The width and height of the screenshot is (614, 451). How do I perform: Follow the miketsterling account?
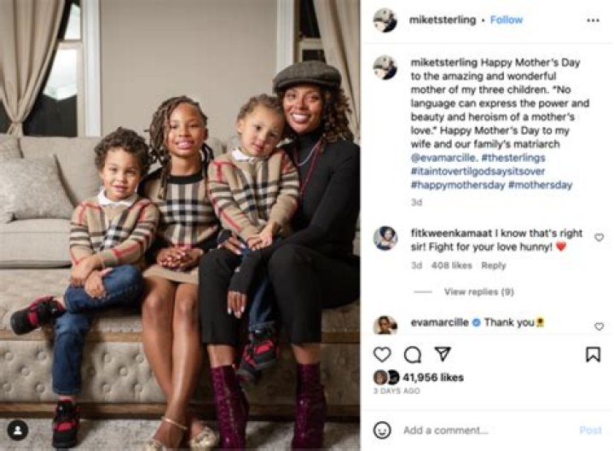[x=507, y=20]
